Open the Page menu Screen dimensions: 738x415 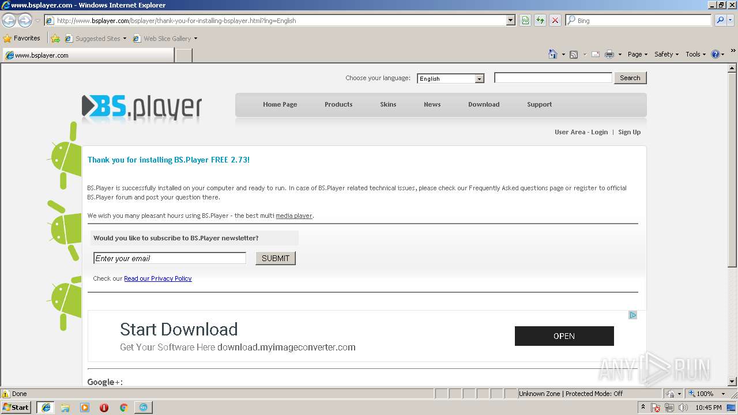[x=638, y=54]
